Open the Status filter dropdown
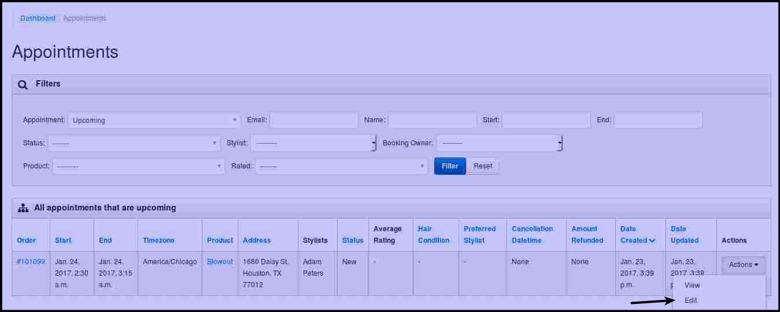The image size is (780, 312). coord(134,143)
